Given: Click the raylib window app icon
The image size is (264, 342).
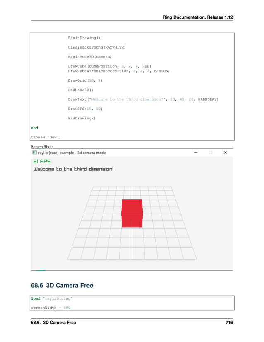Looking at the screenshot, I should coord(34,153).
